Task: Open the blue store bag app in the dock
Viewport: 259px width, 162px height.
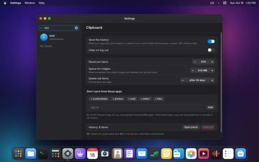Action: (241, 154)
